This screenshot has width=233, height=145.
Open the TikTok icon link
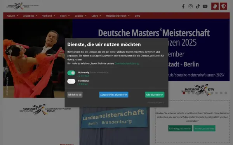[198, 6]
